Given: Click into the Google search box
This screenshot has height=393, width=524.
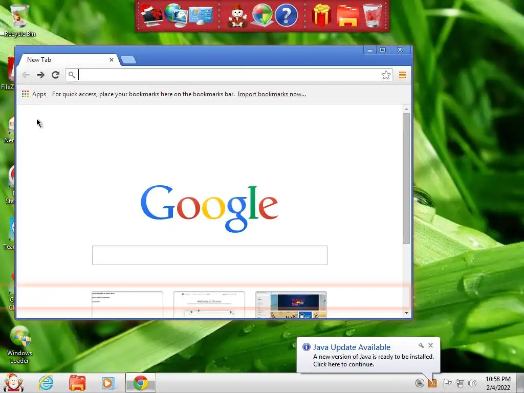Looking at the screenshot, I should (x=209, y=255).
